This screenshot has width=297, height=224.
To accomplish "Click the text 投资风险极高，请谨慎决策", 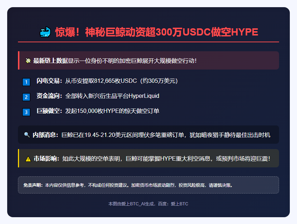I will pyautogui.click(x=204, y=185).
